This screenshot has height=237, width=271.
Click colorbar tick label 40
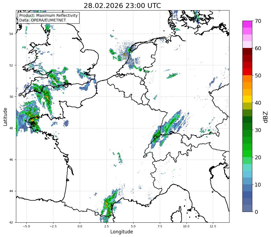click(x=258, y=103)
